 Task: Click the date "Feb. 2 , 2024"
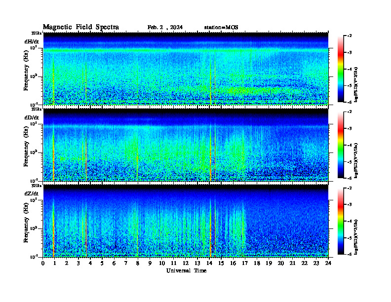[165, 28]
